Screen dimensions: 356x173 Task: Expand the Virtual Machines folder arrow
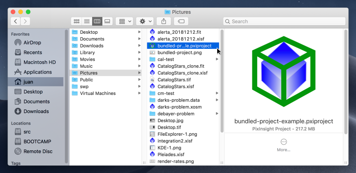pos(139,93)
